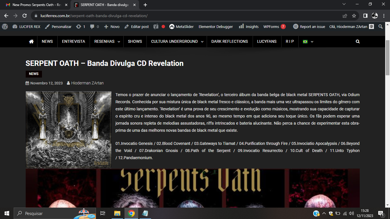Viewport: 390px width, 219px height.
Task: Open Chrome three-dot menu
Action: (x=384, y=16)
